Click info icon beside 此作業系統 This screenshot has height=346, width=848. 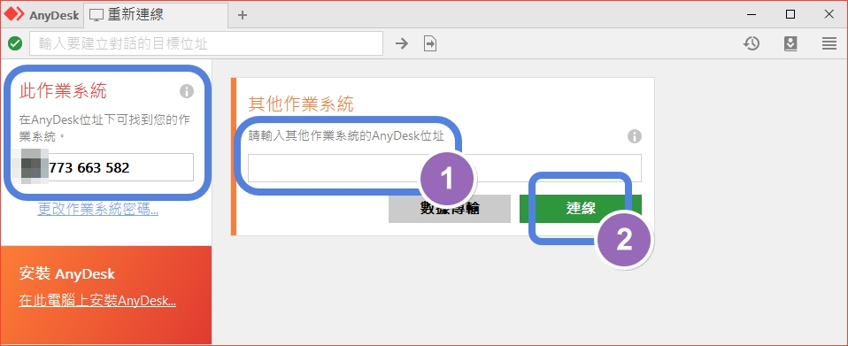(187, 91)
